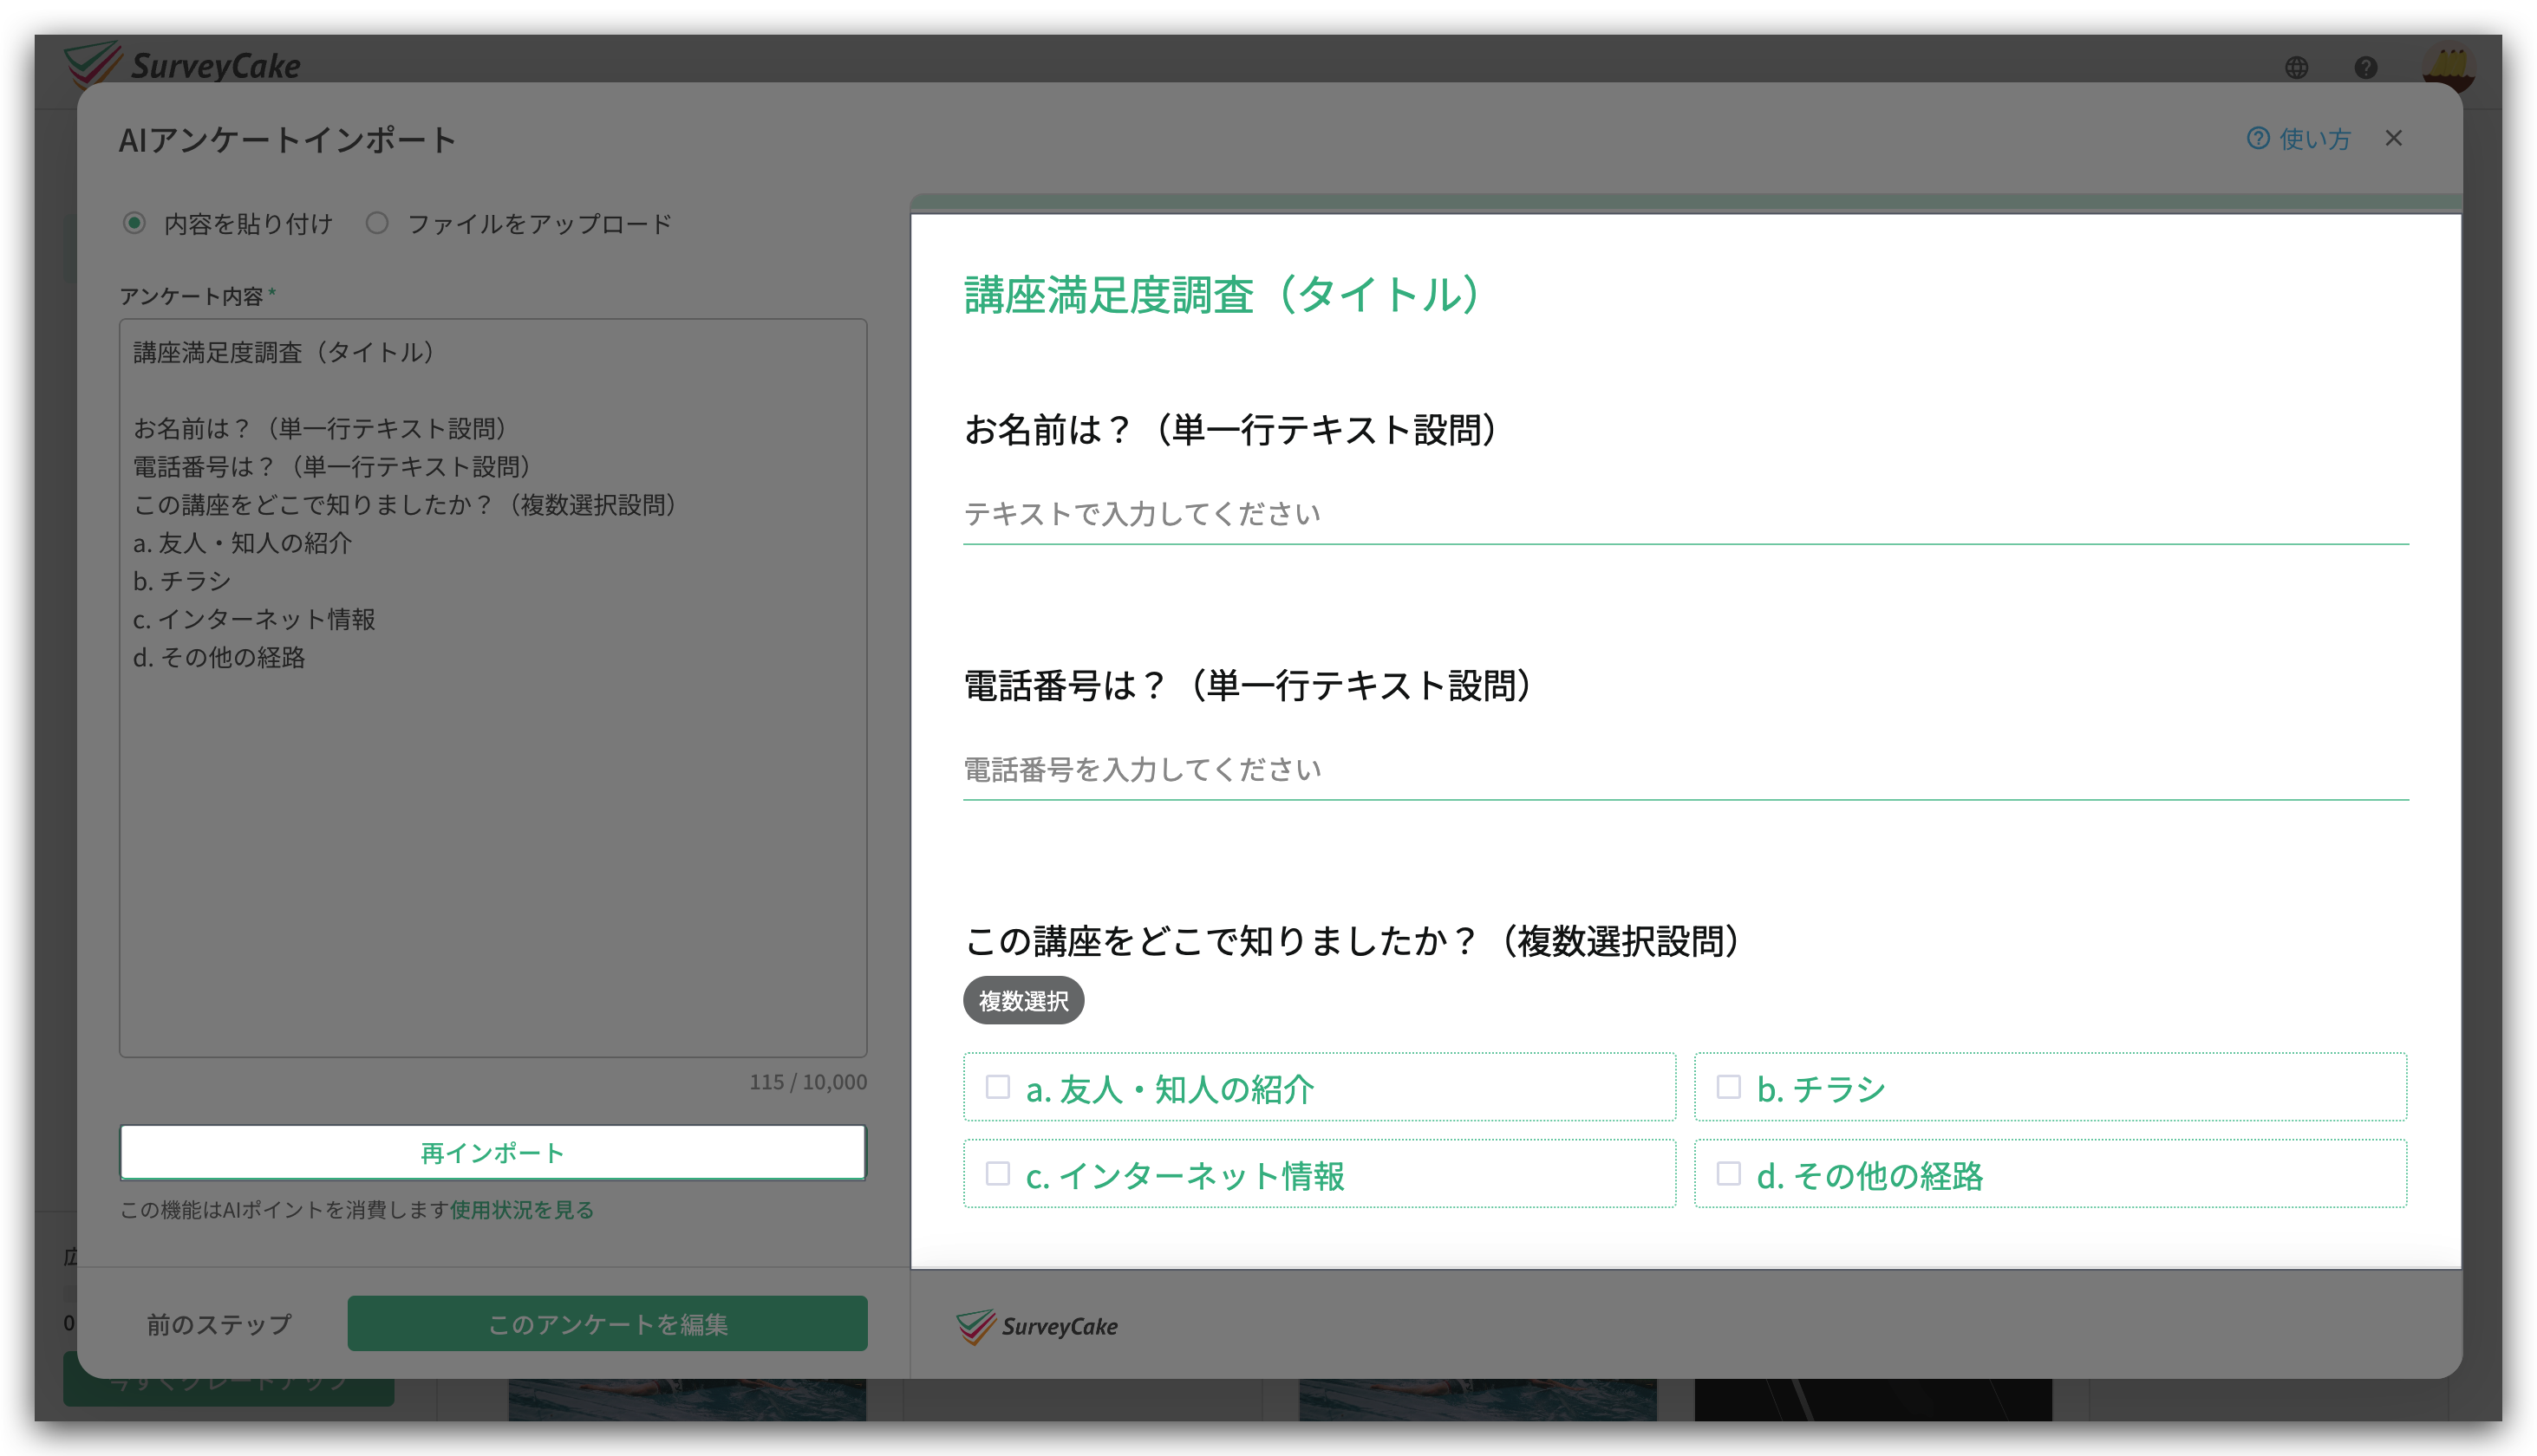Check the d. その他の経路 option

(2049, 1174)
